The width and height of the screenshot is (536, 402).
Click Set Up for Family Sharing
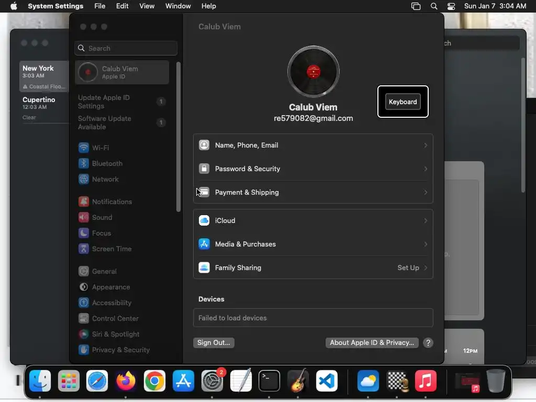(408, 267)
